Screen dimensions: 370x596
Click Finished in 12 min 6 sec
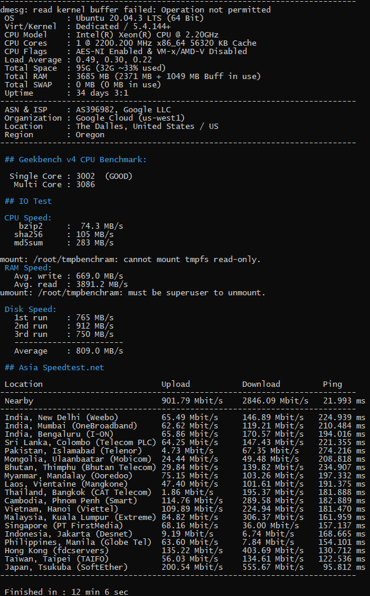66,592
